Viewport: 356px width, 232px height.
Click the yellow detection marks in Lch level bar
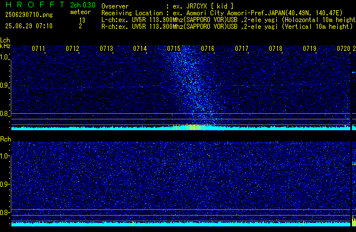click(188, 127)
